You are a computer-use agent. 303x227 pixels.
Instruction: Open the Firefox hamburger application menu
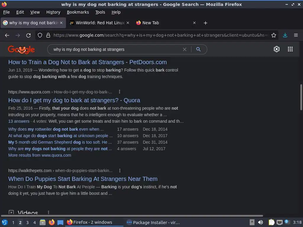pyautogui.click(x=296, y=35)
